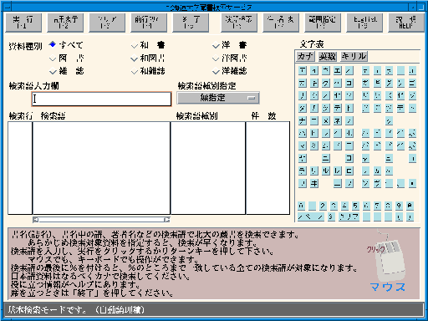
Task: Click the F7 toolbar button
Action: coord(281,23)
